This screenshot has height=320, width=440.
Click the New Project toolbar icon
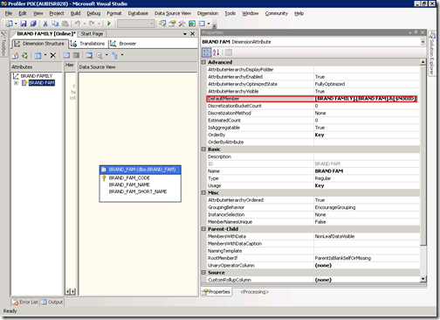9,24
